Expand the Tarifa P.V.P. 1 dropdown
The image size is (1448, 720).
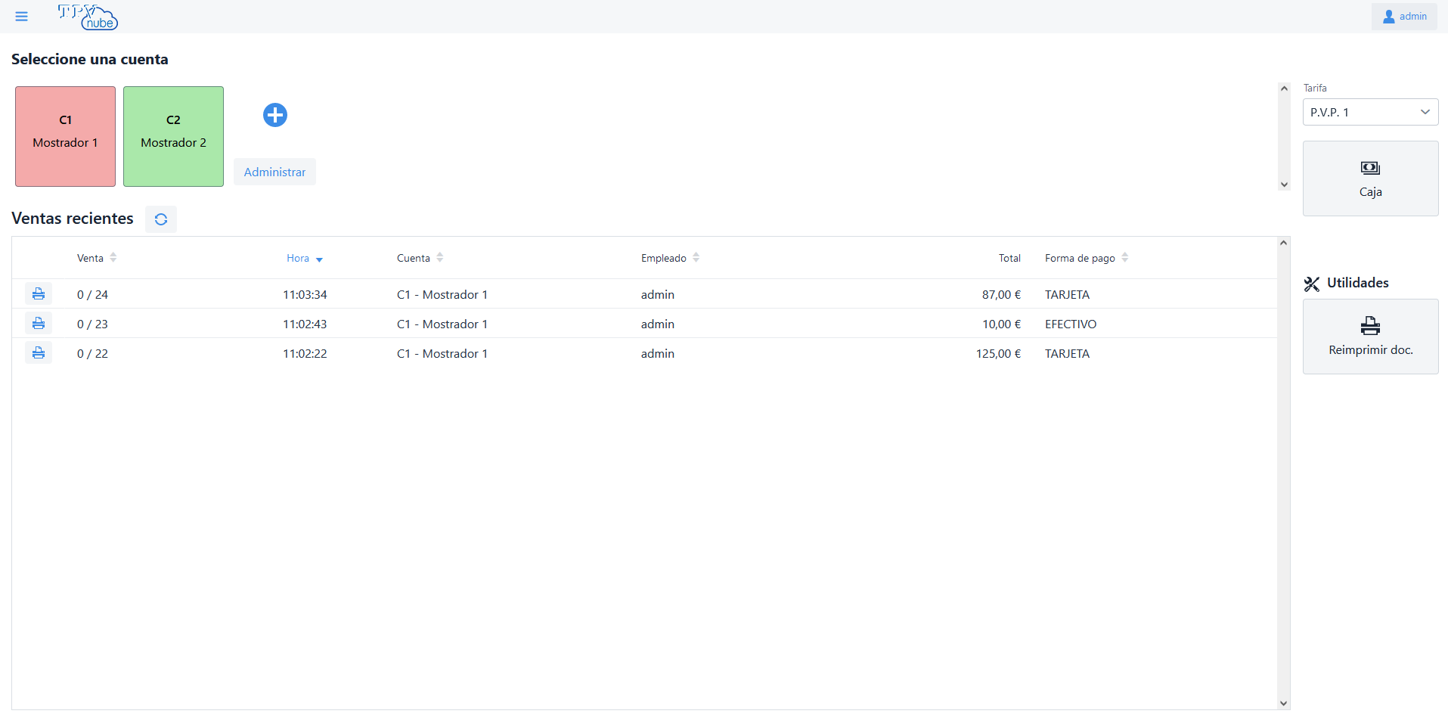coord(1369,112)
